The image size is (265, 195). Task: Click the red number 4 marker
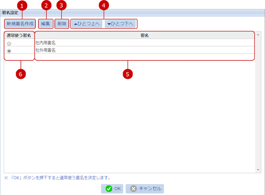[103, 6]
